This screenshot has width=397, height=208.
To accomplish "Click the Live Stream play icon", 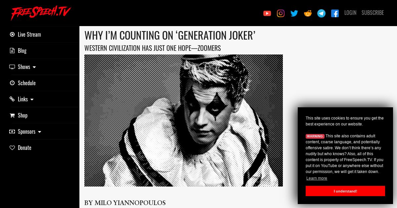I will (12, 34).
